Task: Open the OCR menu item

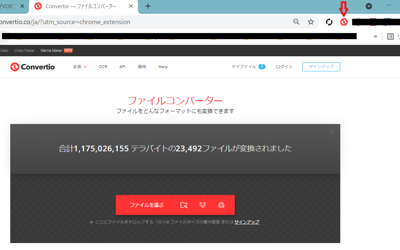Action: pos(103,66)
